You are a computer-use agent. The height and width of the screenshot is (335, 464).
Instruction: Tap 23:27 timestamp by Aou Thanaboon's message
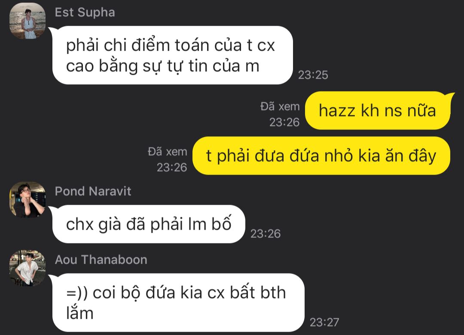pyautogui.click(x=324, y=322)
